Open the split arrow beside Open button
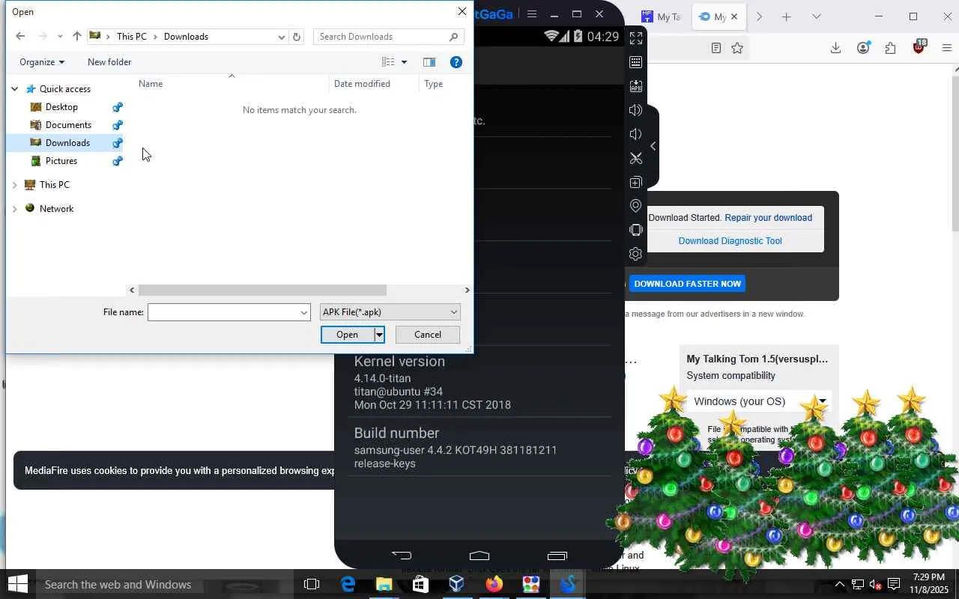The width and height of the screenshot is (959, 599). [x=379, y=335]
